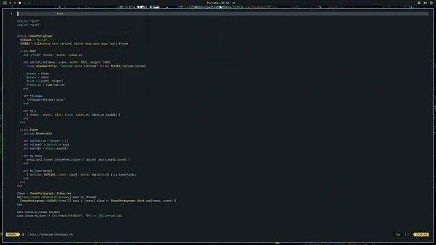
Task: Click the 20:56 clock in statusline
Action: (x=422, y=234)
